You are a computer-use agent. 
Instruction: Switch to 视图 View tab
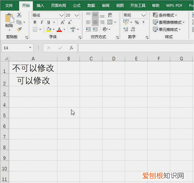coord(120,5)
